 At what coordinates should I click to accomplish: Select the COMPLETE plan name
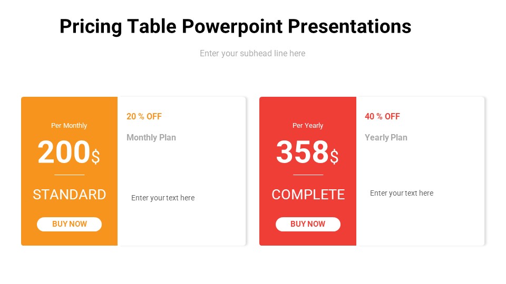(x=308, y=195)
